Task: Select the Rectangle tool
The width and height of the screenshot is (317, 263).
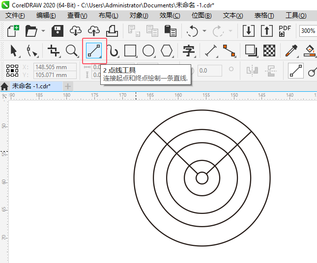Action: point(130,51)
